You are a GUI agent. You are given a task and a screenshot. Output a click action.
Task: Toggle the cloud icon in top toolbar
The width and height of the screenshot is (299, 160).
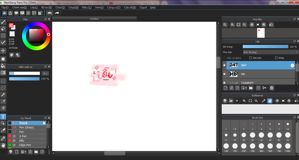pyautogui.click(x=4, y=13)
